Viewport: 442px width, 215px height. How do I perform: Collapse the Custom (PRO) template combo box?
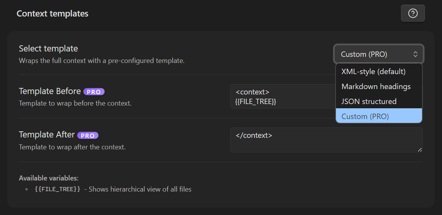[x=379, y=55]
